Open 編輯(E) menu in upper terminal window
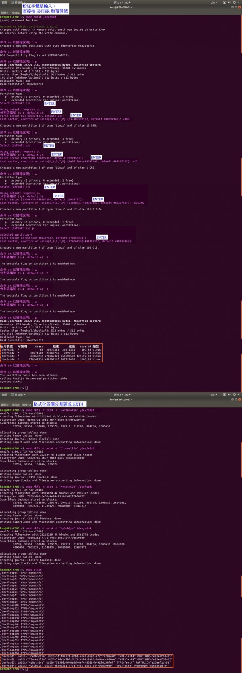242x673 pixels. [16, 13]
